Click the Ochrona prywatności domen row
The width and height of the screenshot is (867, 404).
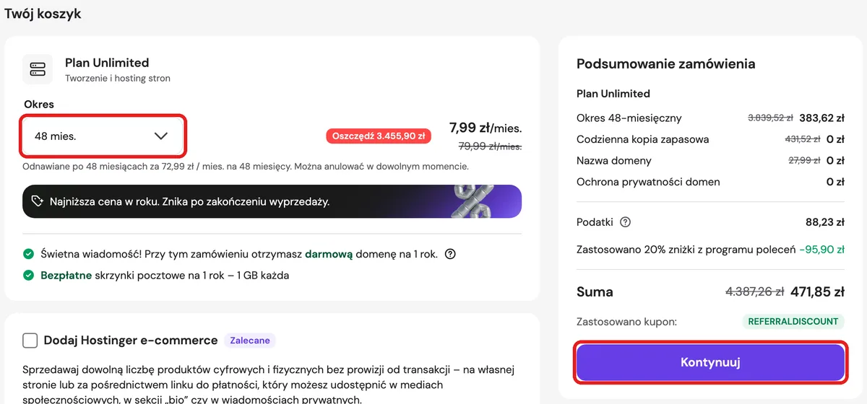click(x=710, y=182)
